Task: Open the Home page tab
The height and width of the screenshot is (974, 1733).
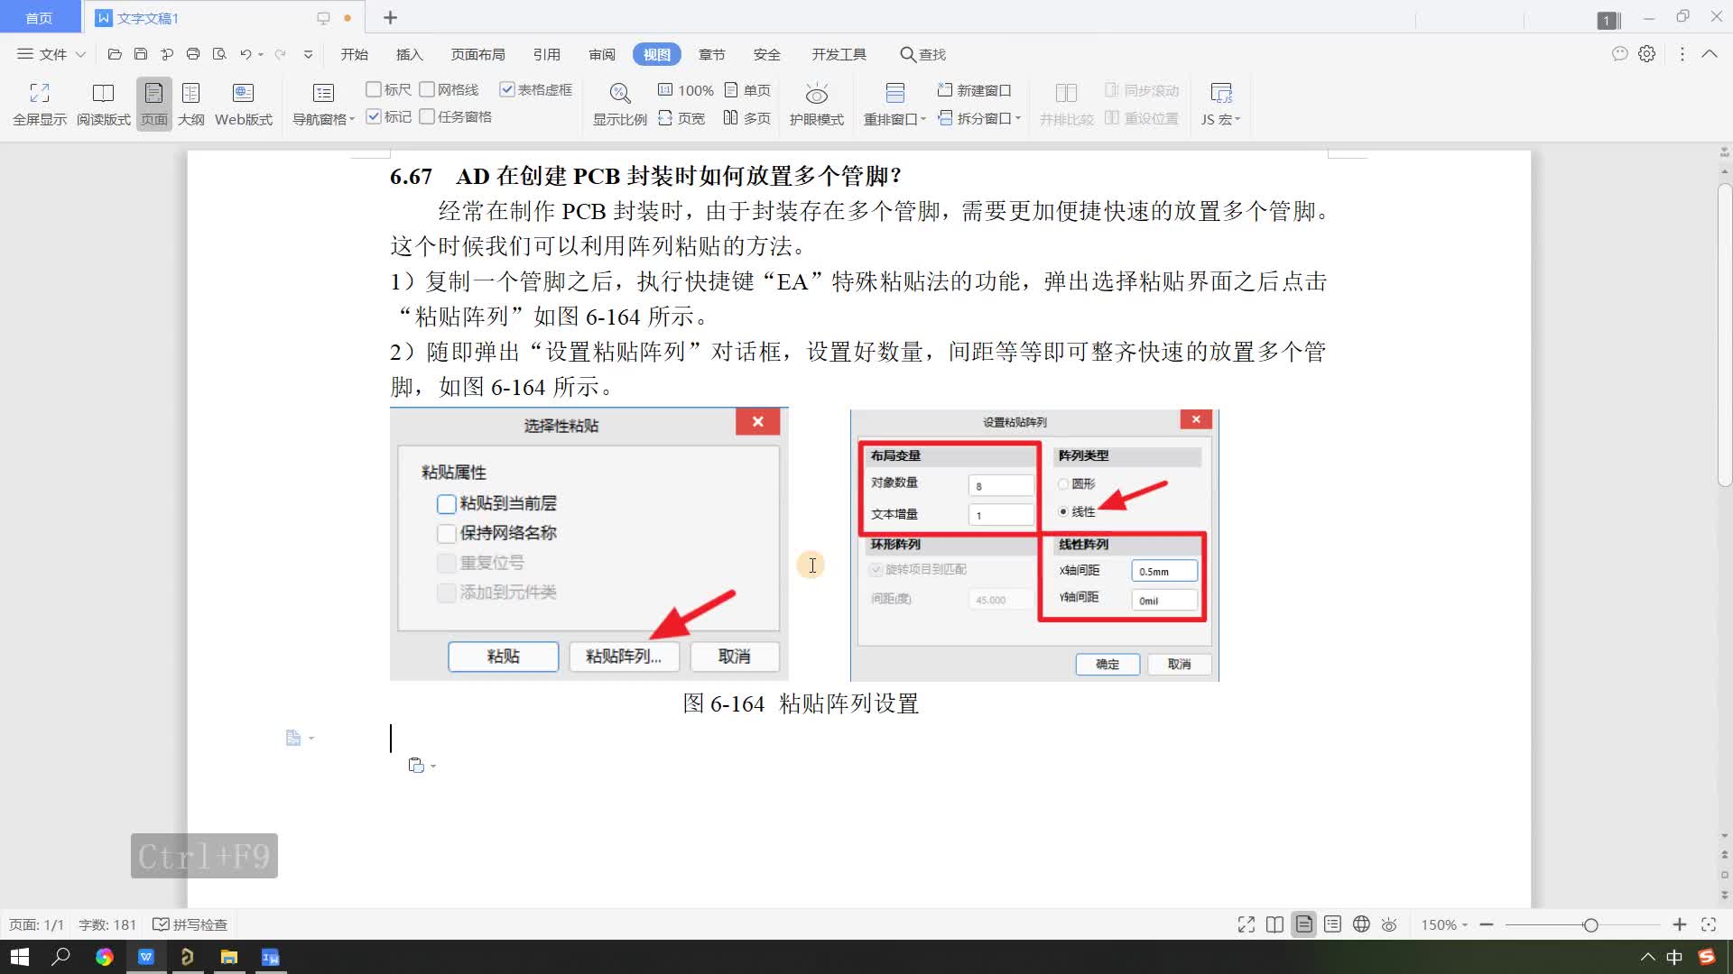Action: 39,18
